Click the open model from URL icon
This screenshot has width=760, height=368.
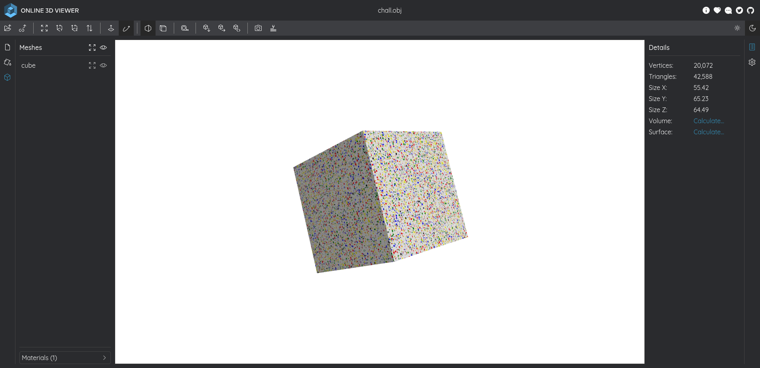pyautogui.click(x=23, y=28)
